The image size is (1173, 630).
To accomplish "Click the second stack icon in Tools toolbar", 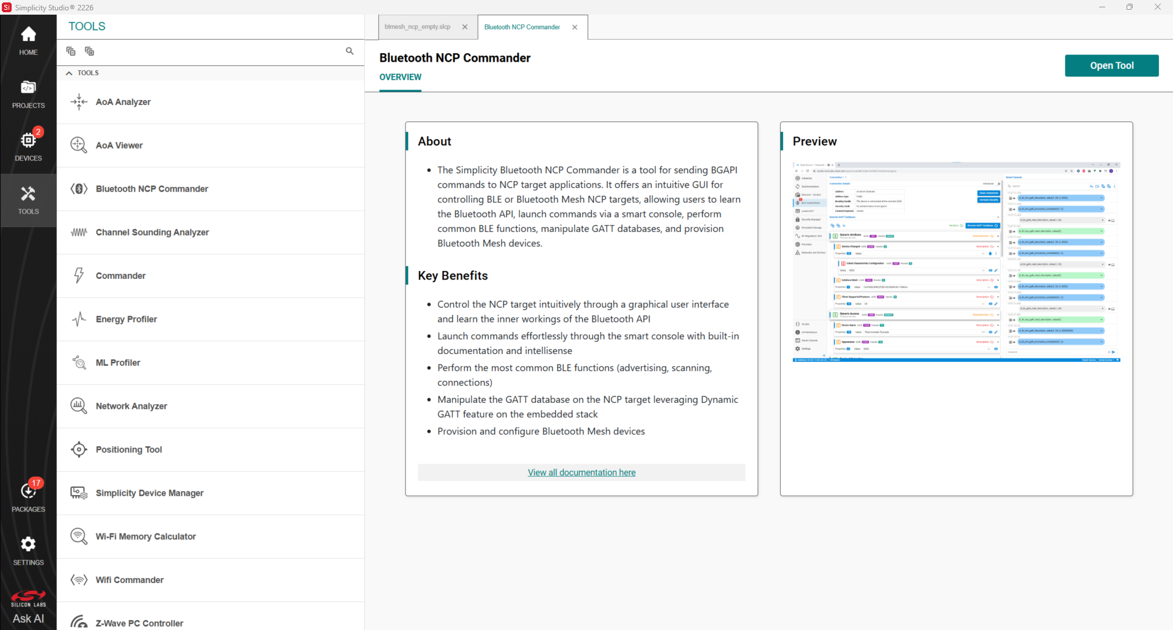I will click(x=89, y=51).
